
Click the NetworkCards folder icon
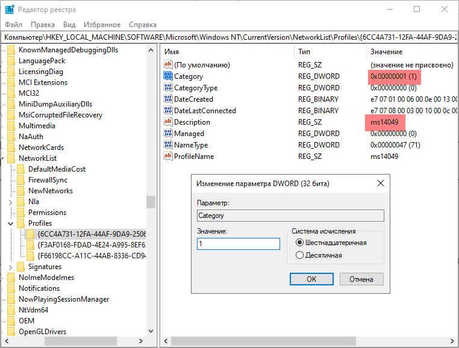coord(11,148)
